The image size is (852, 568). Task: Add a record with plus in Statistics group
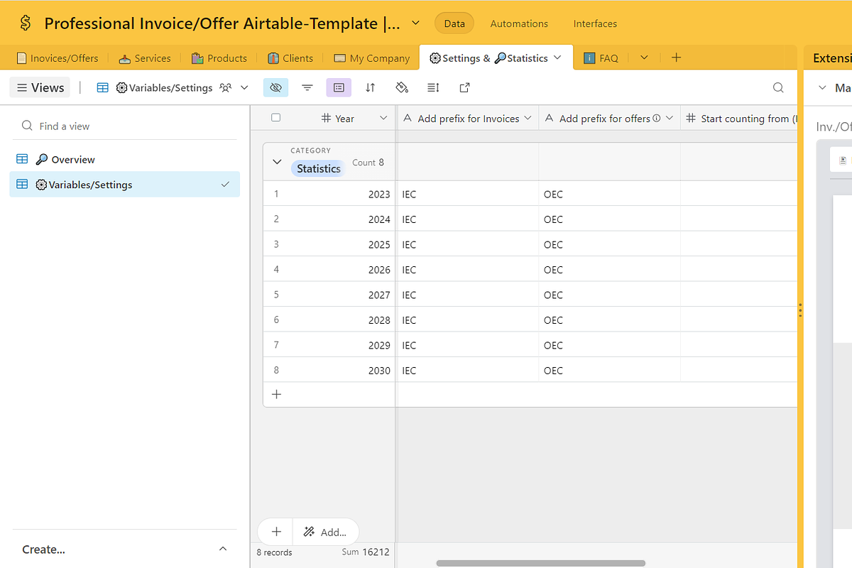point(277,394)
